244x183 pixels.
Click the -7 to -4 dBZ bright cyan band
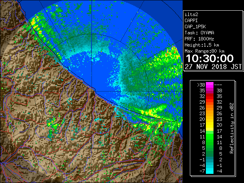(x=210, y=171)
